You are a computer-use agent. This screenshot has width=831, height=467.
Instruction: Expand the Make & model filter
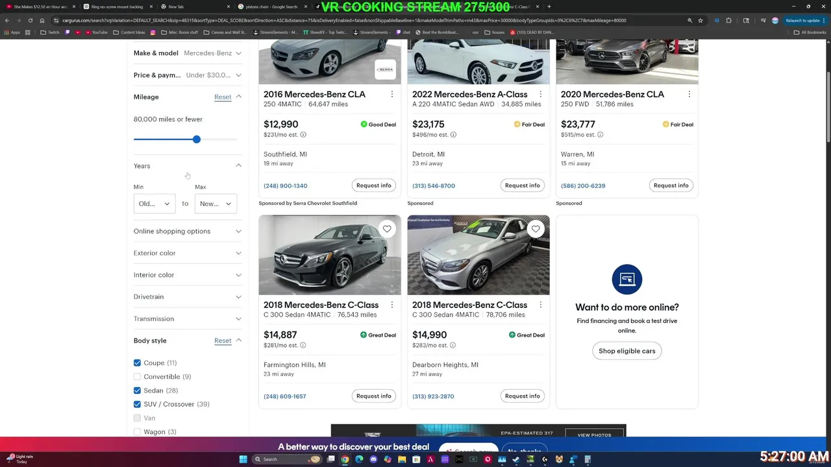click(x=188, y=53)
